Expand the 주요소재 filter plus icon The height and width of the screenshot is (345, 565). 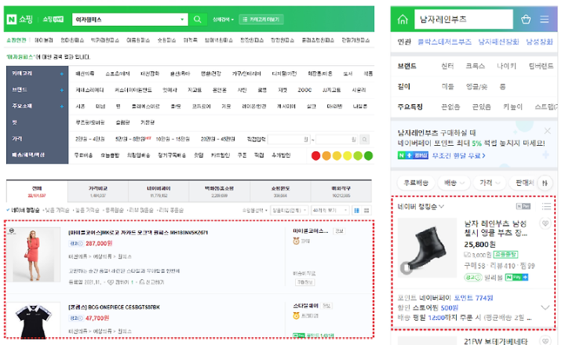coord(62,106)
